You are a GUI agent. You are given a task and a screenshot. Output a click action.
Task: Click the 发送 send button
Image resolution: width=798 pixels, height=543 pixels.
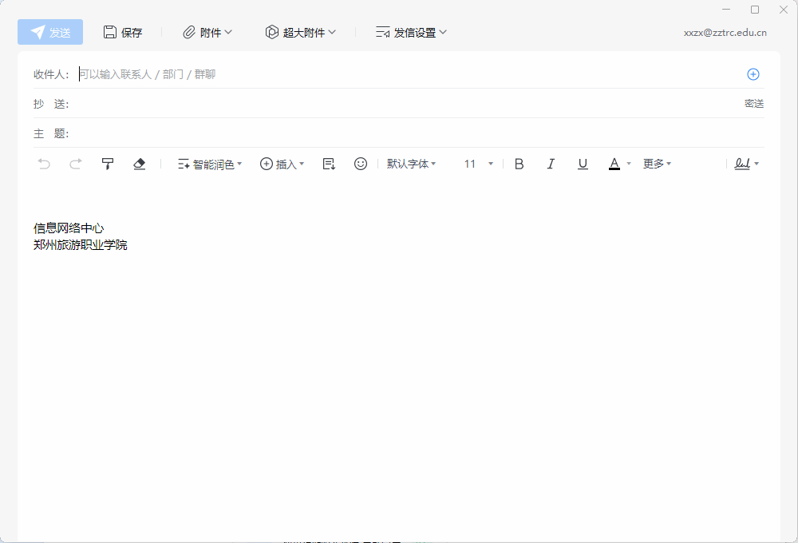(50, 32)
